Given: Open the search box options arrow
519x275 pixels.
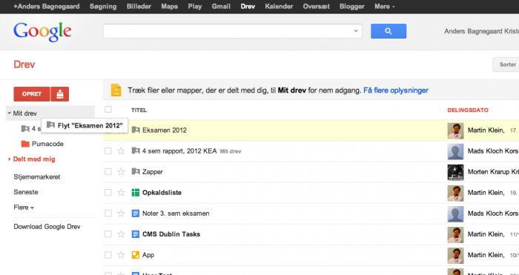Looking at the screenshot, I should point(356,31).
